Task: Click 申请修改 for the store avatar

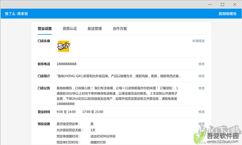Action: 199,41
